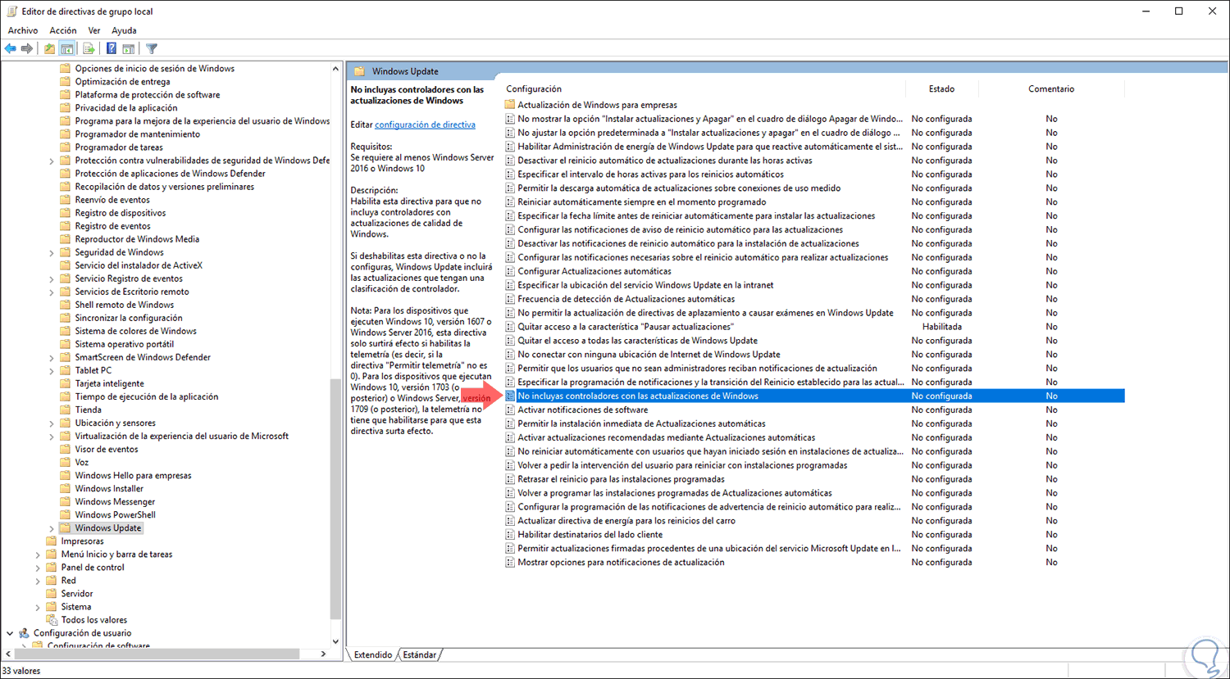Select 'Windows Installer' in the tree

tap(109, 488)
